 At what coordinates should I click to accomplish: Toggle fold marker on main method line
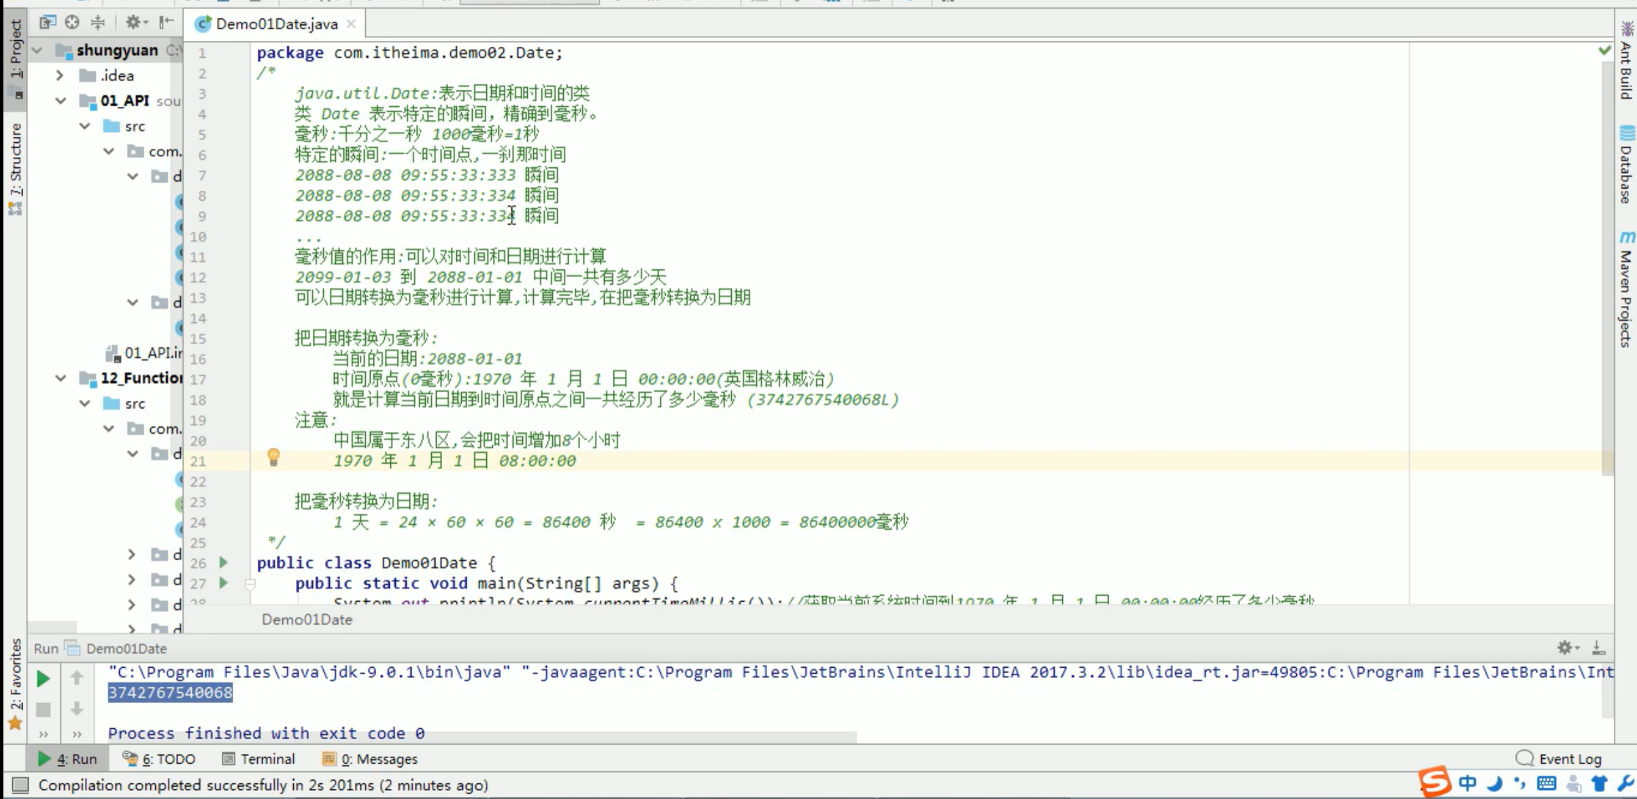pyautogui.click(x=250, y=583)
